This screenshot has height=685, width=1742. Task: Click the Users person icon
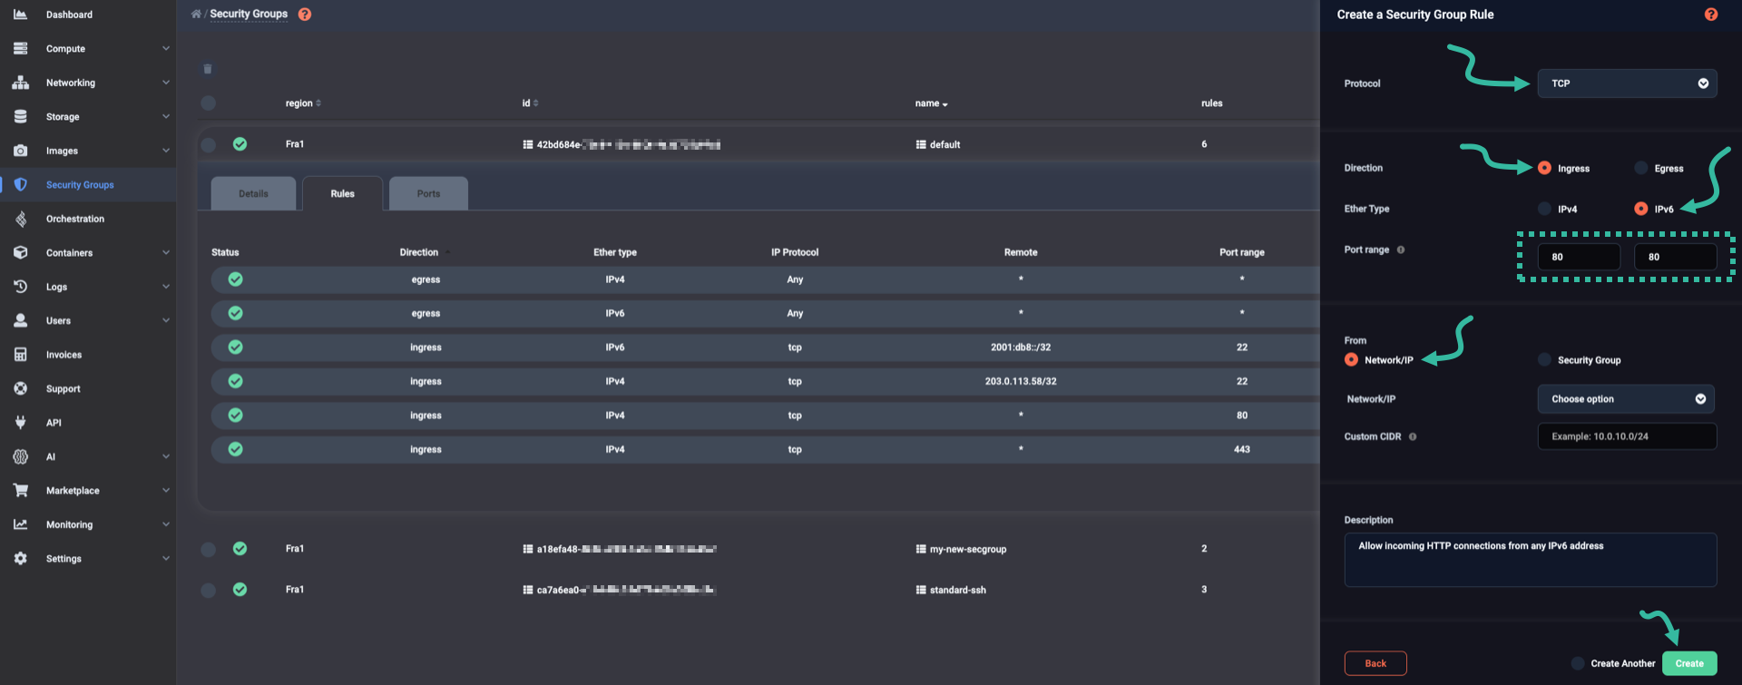20,321
